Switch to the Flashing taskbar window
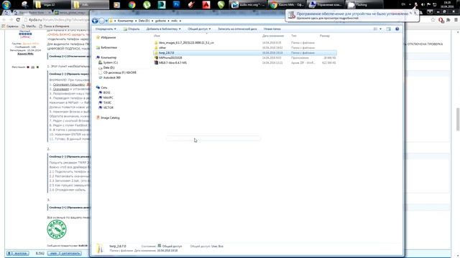This screenshot has height=258, width=460. tap(364, 5)
